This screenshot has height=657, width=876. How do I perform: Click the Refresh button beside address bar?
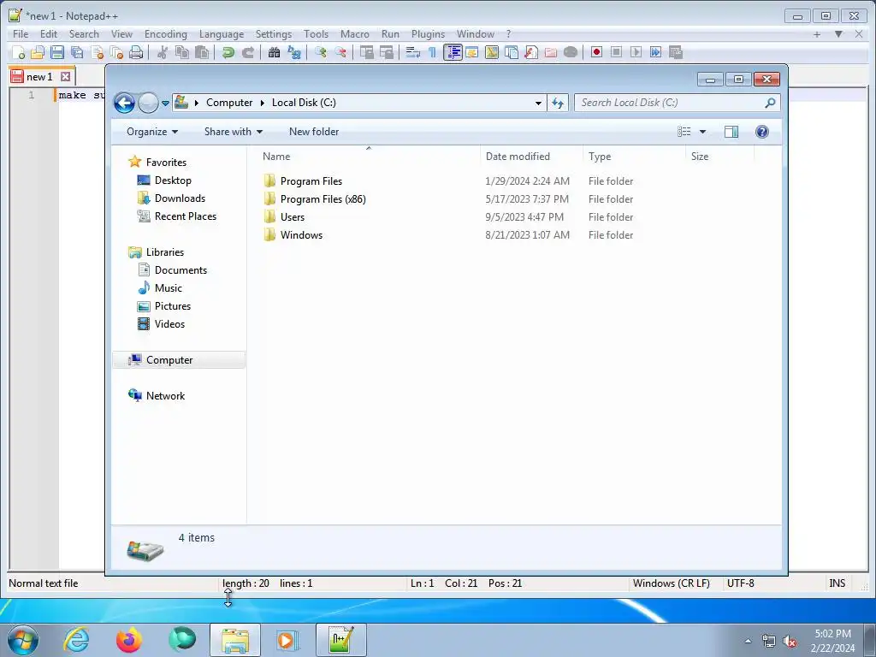click(x=558, y=103)
